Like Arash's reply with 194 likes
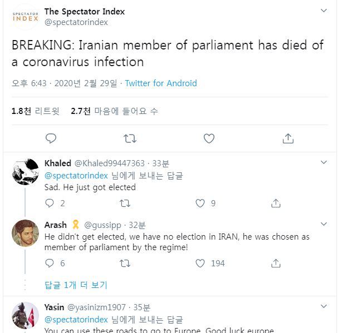338x333 pixels. coord(200,263)
